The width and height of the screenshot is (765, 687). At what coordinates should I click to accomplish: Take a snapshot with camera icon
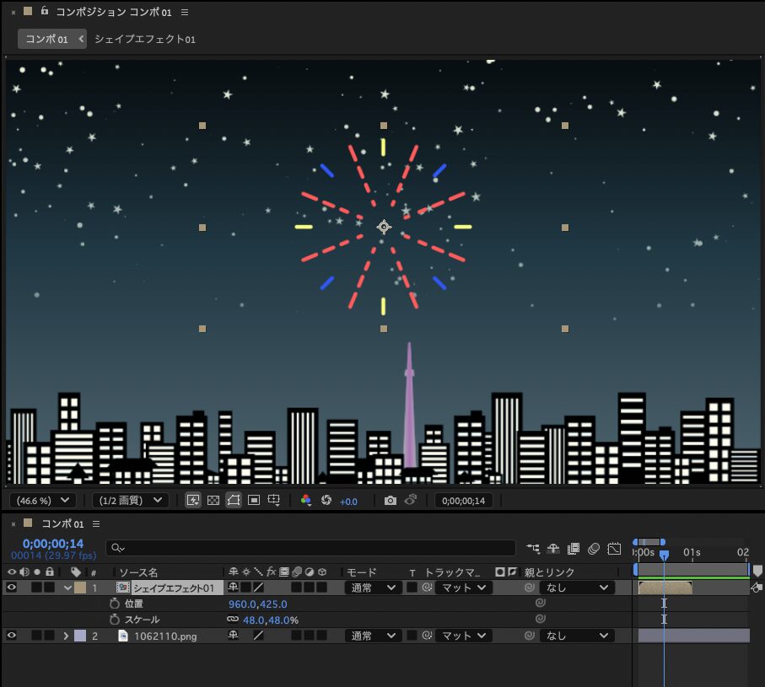click(x=391, y=500)
